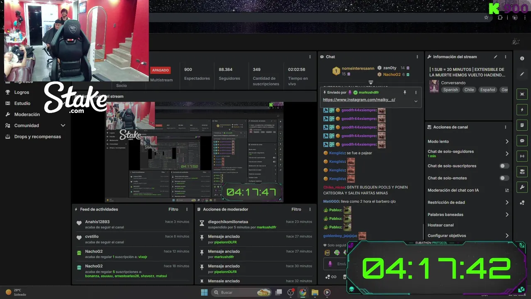The height and width of the screenshot is (299, 531).
Task: Click the Conversando category thumbnail
Action: 434,86
